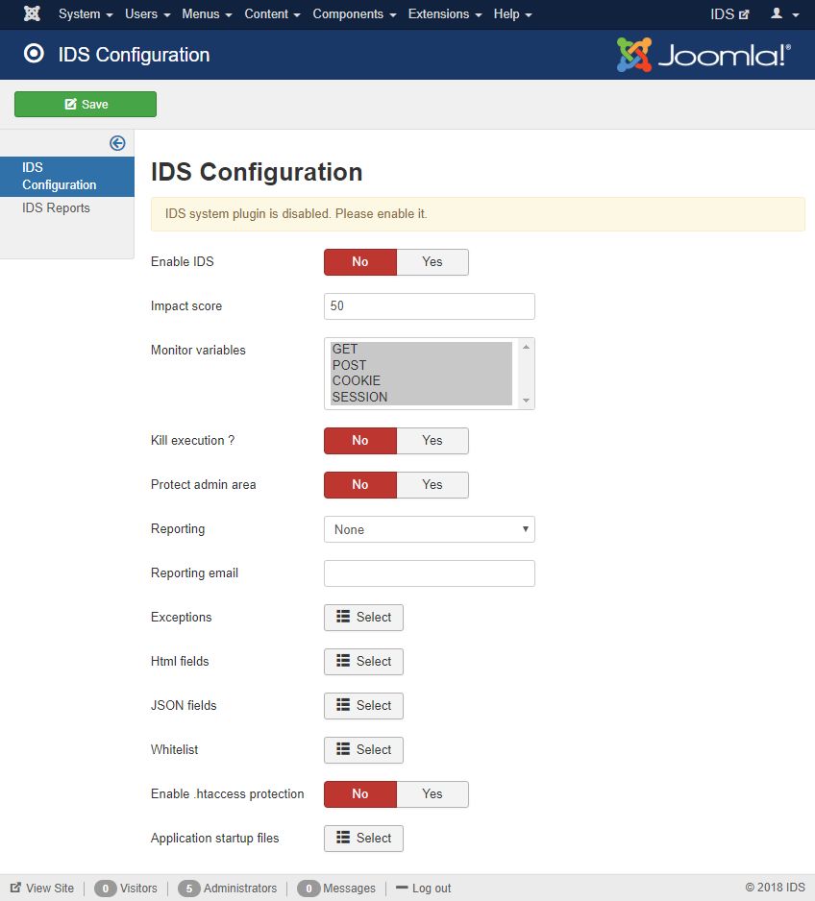
Task: Save the IDS configuration
Action: point(86,104)
